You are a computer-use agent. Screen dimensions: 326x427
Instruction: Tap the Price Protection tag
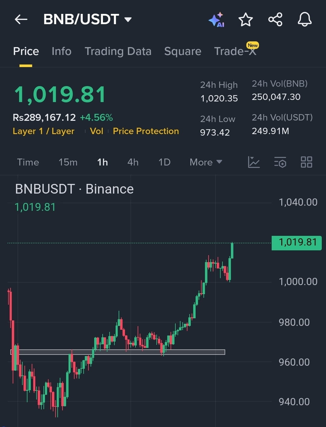pyautogui.click(x=146, y=131)
